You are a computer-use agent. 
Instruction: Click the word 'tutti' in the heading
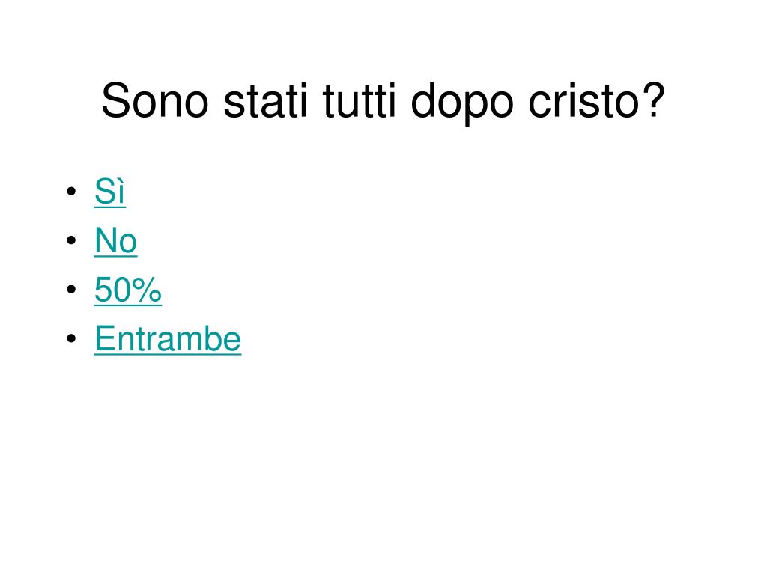pyautogui.click(x=359, y=101)
